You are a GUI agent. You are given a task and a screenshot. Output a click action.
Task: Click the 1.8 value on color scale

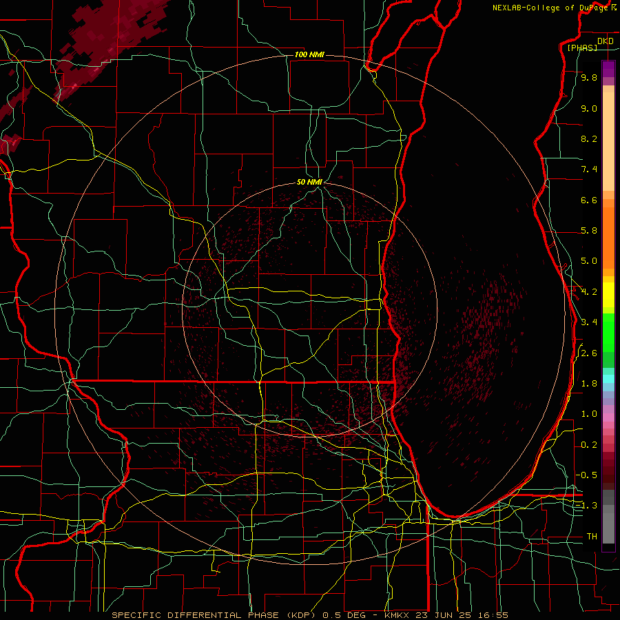click(x=589, y=384)
